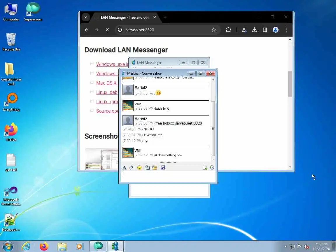336x252 pixels.
Task: Open the Mac OS X download link
Action: point(107,83)
